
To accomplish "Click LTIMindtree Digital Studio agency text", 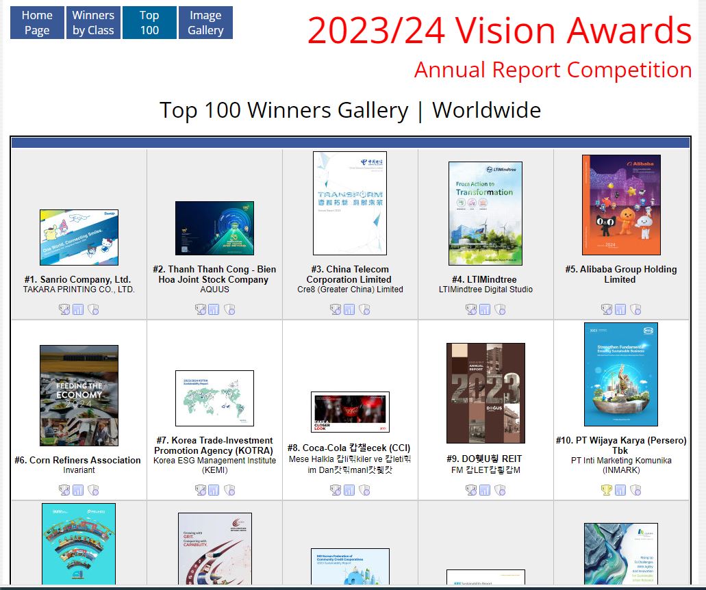I will [x=486, y=290].
